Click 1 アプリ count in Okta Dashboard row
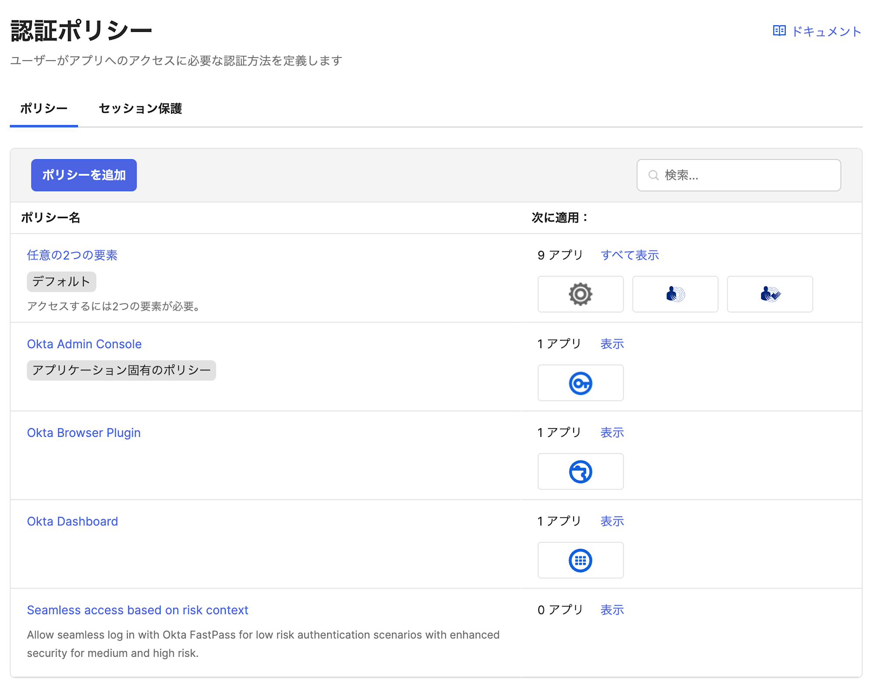 [x=559, y=521]
